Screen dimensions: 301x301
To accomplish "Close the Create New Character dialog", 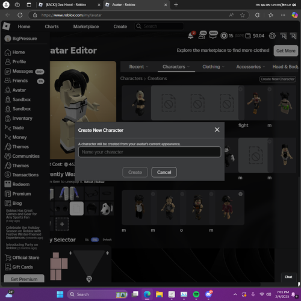I will tap(217, 129).
